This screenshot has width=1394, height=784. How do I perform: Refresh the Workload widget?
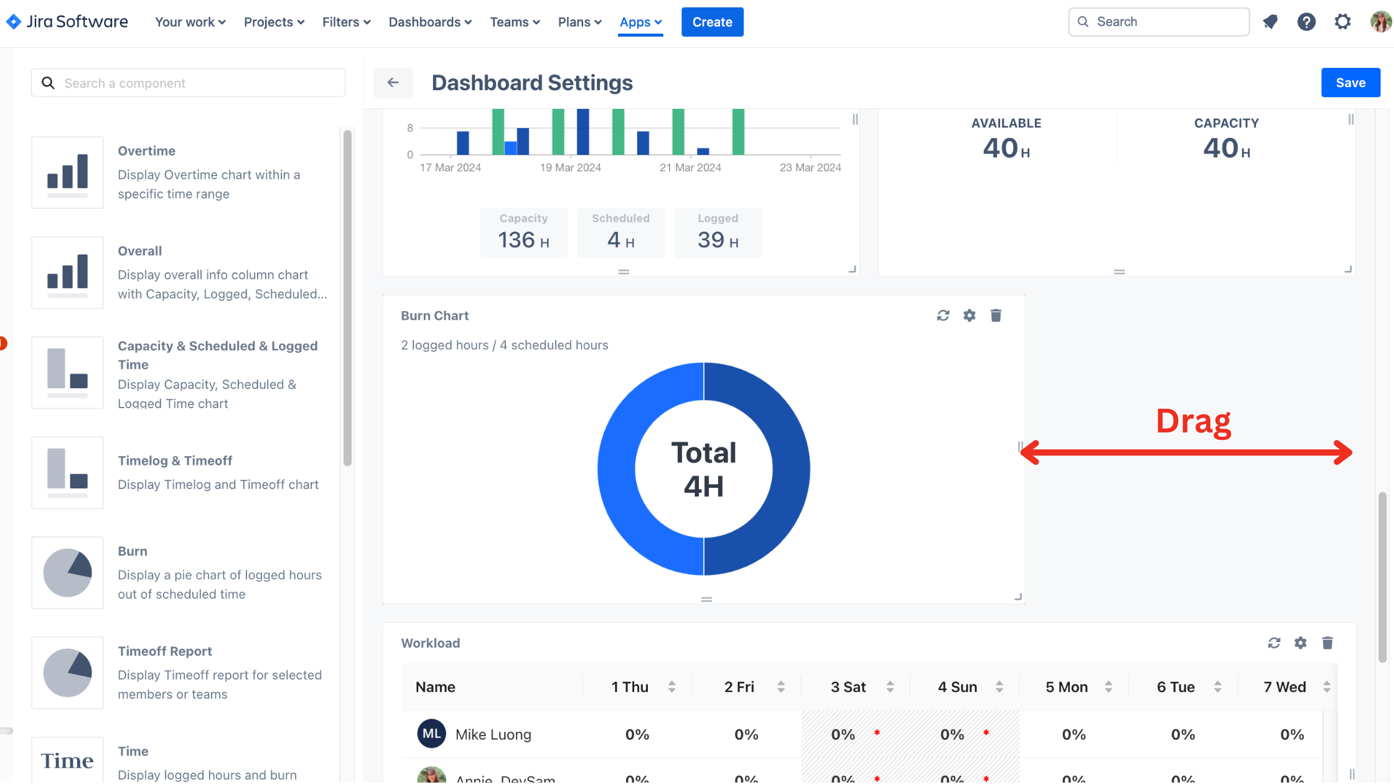coord(1274,643)
